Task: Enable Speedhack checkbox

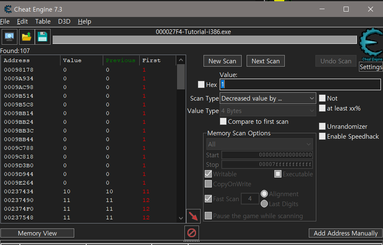Action: (322, 137)
